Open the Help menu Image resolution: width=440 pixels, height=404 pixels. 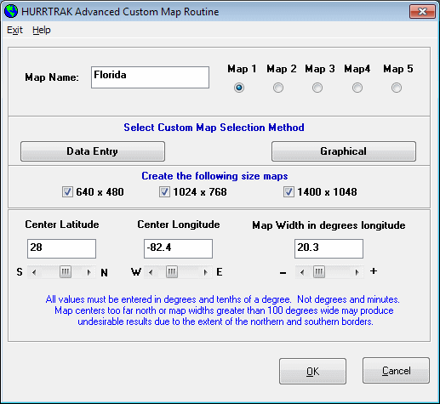42,30
